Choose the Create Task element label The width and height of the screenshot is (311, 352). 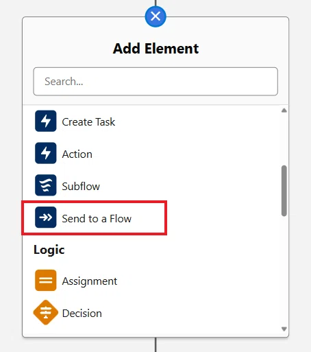[x=88, y=122]
